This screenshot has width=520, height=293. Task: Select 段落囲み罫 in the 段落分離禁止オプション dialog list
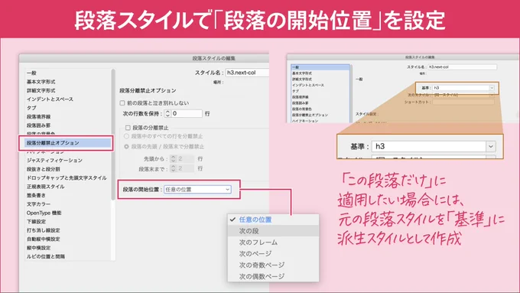click(39, 125)
